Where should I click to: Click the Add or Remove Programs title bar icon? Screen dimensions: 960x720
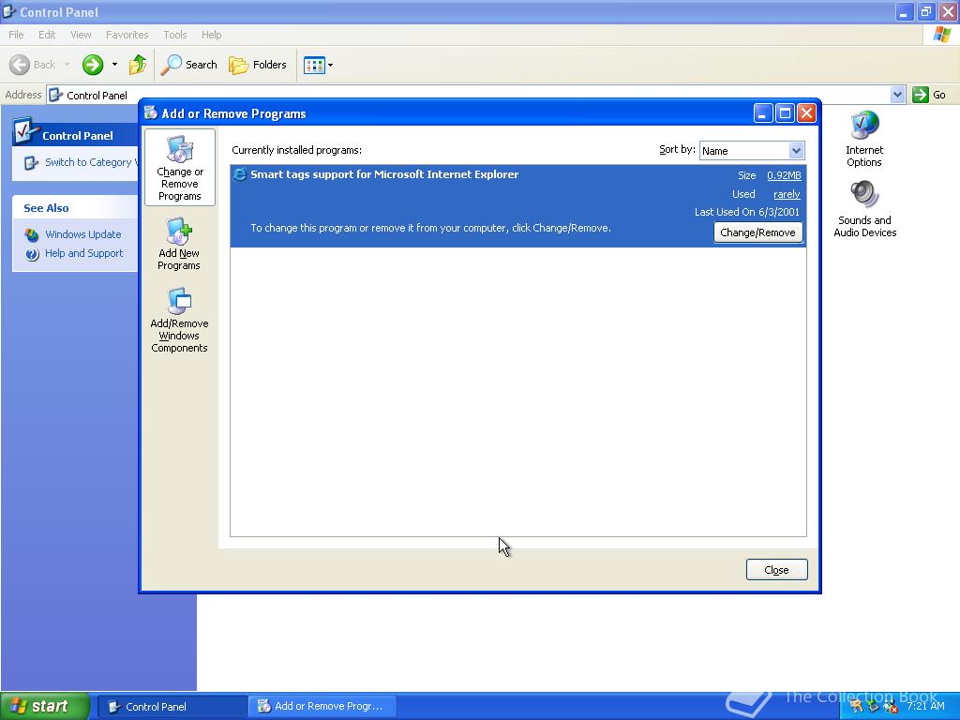click(151, 112)
